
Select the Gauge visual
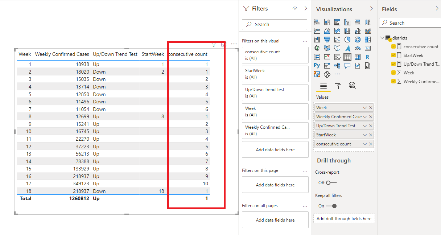[x=358, y=48]
